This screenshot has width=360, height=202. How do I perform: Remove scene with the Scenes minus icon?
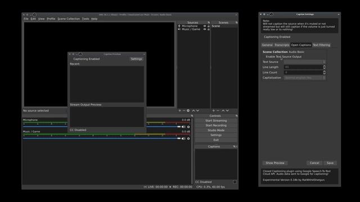tap(218, 111)
